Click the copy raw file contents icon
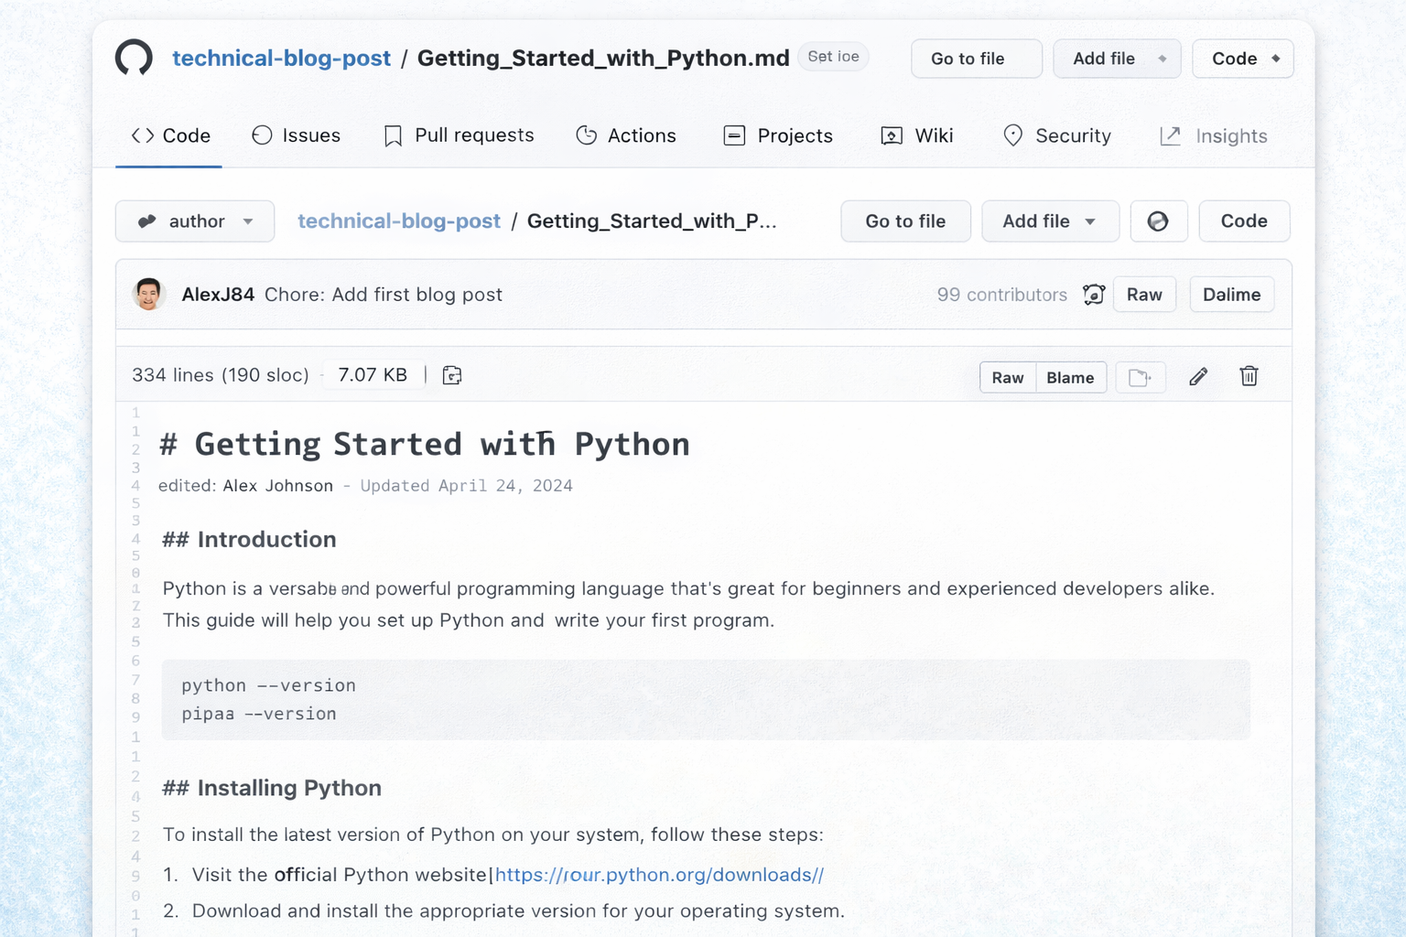The height and width of the screenshot is (937, 1406). [x=1140, y=376]
